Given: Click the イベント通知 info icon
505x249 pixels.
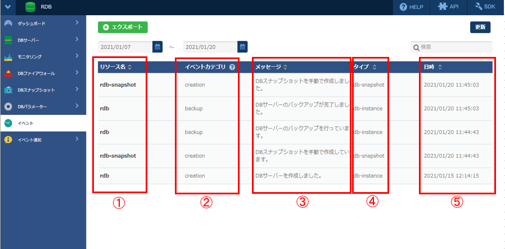Looking at the screenshot, I should tap(8, 140).
